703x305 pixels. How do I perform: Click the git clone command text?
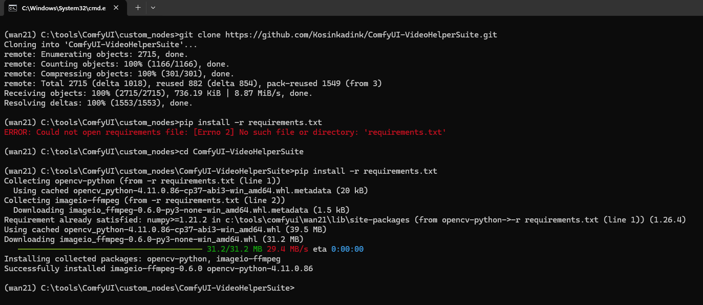[200, 34]
